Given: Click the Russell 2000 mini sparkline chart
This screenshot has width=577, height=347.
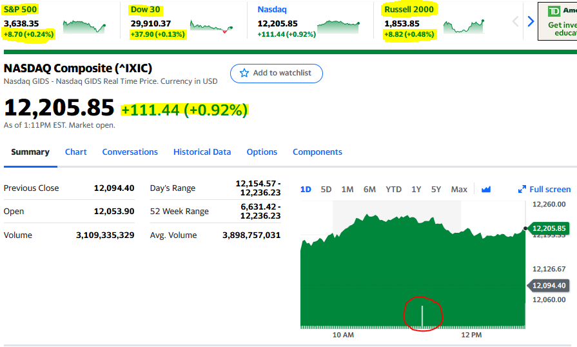Looking at the screenshot, I should [x=464, y=26].
